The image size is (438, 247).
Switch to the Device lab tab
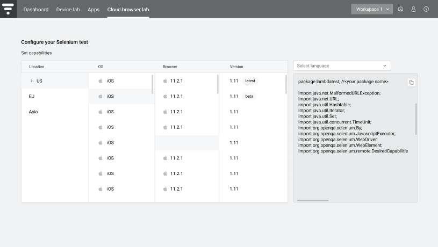coord(68,10)
